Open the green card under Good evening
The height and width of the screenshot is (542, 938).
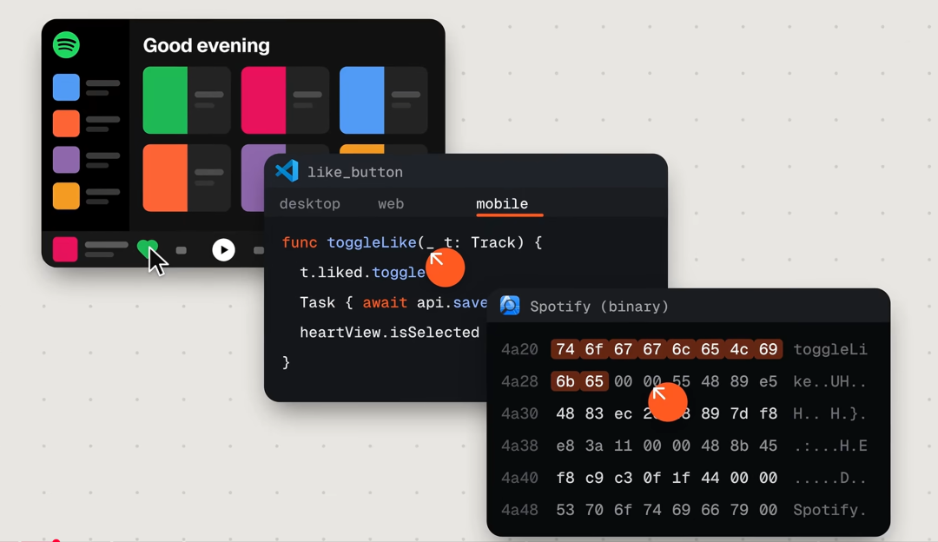click(187, 100)
